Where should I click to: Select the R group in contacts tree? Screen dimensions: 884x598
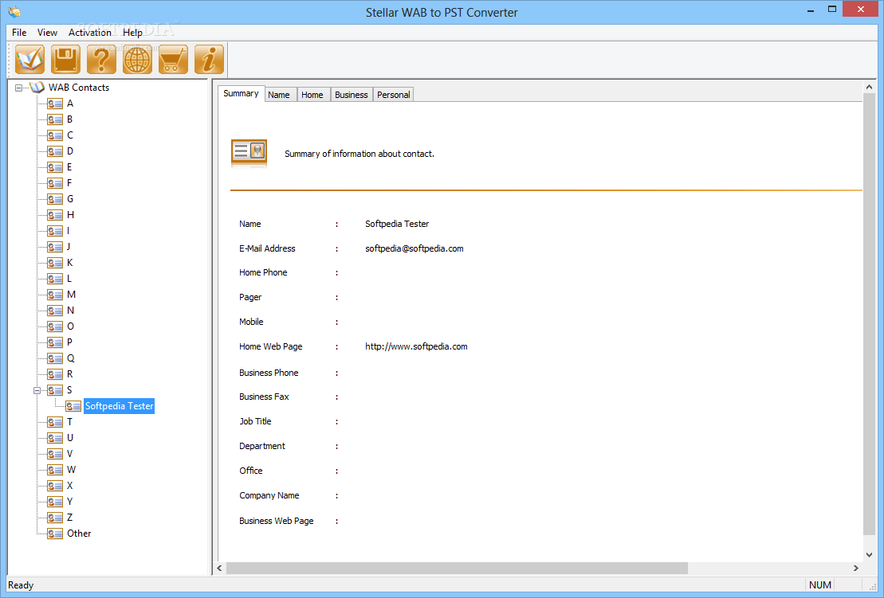70,374
